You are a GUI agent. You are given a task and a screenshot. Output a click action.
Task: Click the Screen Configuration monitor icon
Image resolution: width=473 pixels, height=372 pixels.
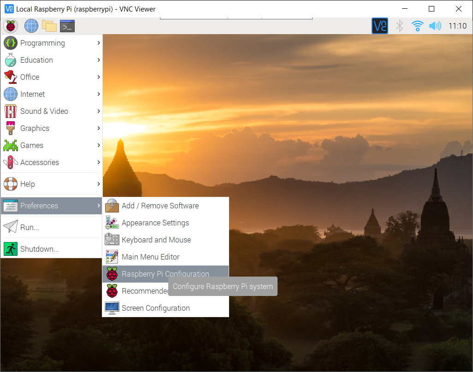coord(112,308)
